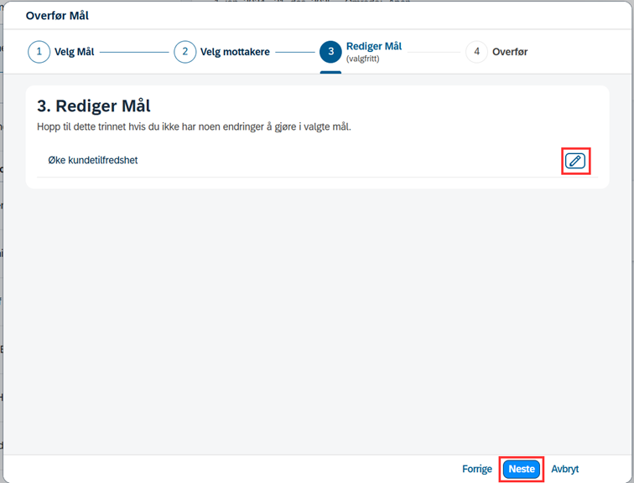Cancel the transfer with Avbryt
The height and width of the screenshot is (483, 634).
pyautogui.click(x=565, y=469)
